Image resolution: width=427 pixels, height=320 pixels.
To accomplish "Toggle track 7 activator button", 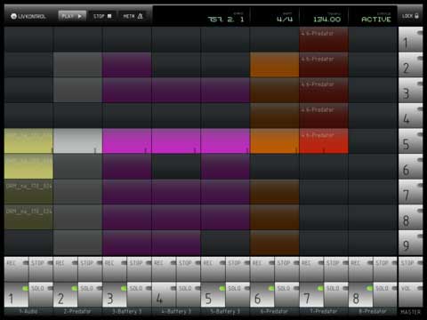I will pyautogui.click(x=312, y=294).
